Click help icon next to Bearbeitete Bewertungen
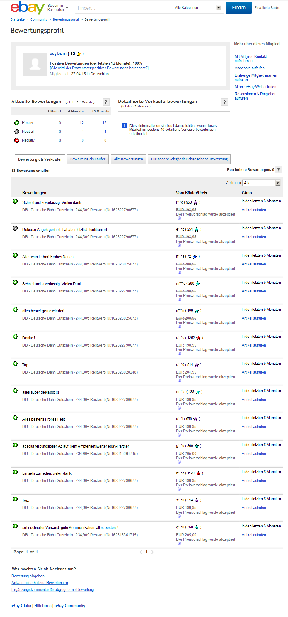 [278, 170]
